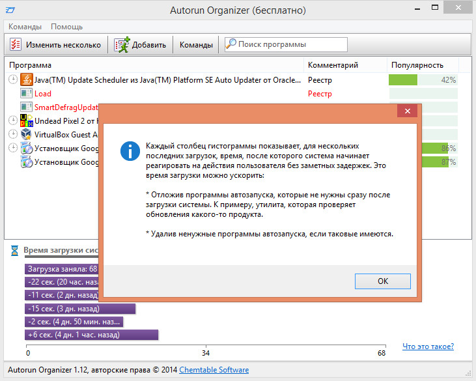Click the clock icon beside Undead Pixel 2
The height and width of the screenshot is (381, 476).
[13, 120]
